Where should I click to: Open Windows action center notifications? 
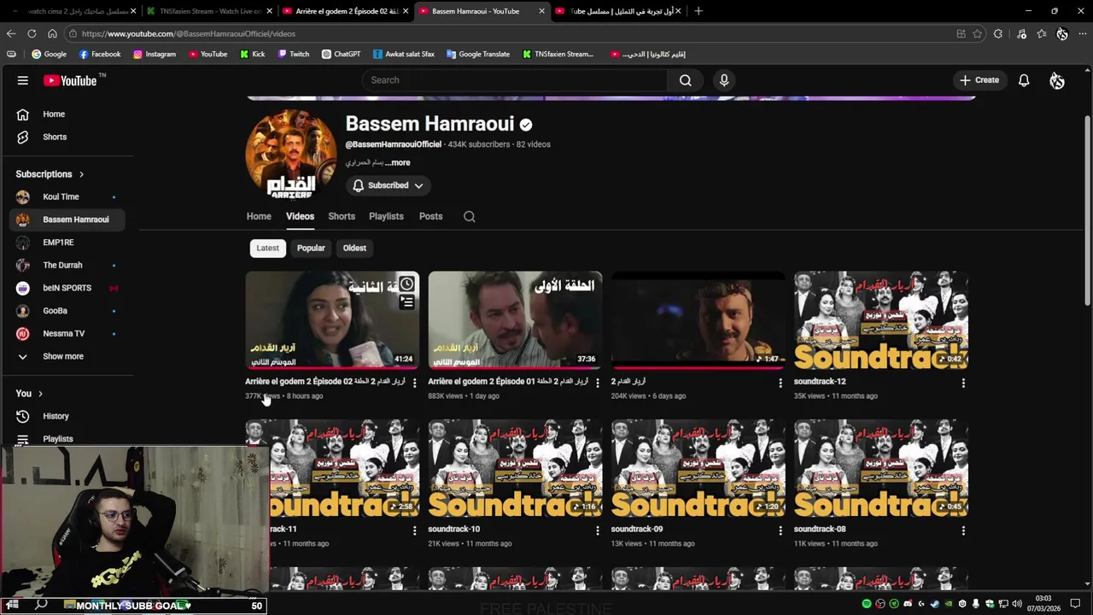1076,604
